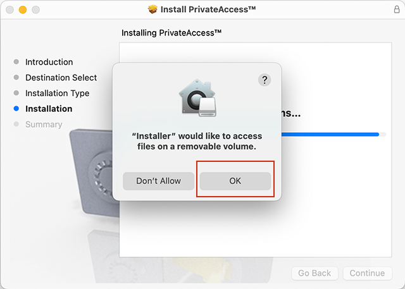Select the Destination Select step label
The width and height of the screenshot is (405, 289).
(61, 77)
